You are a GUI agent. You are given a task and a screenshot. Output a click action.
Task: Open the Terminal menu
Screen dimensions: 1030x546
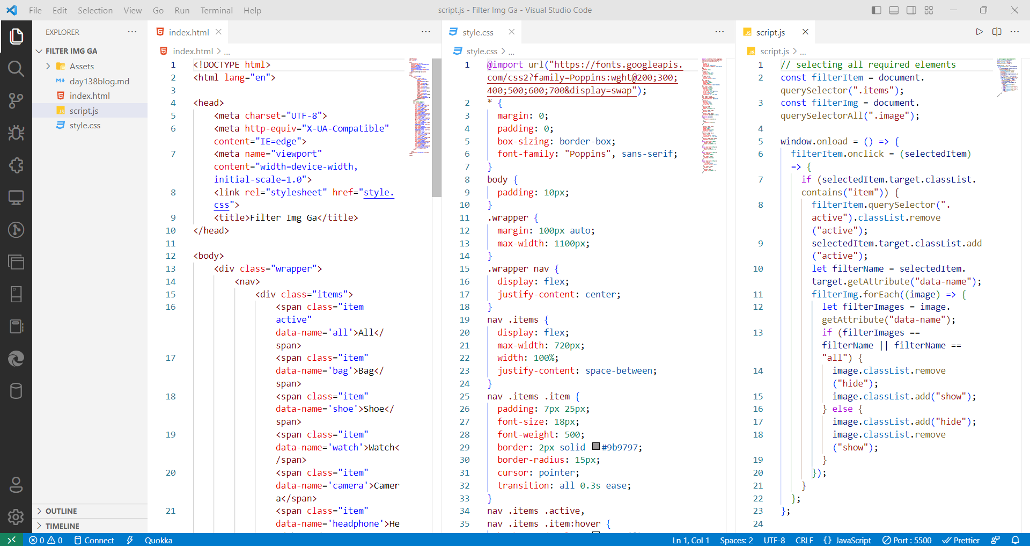pyautogui.click(x=216, y=10)
